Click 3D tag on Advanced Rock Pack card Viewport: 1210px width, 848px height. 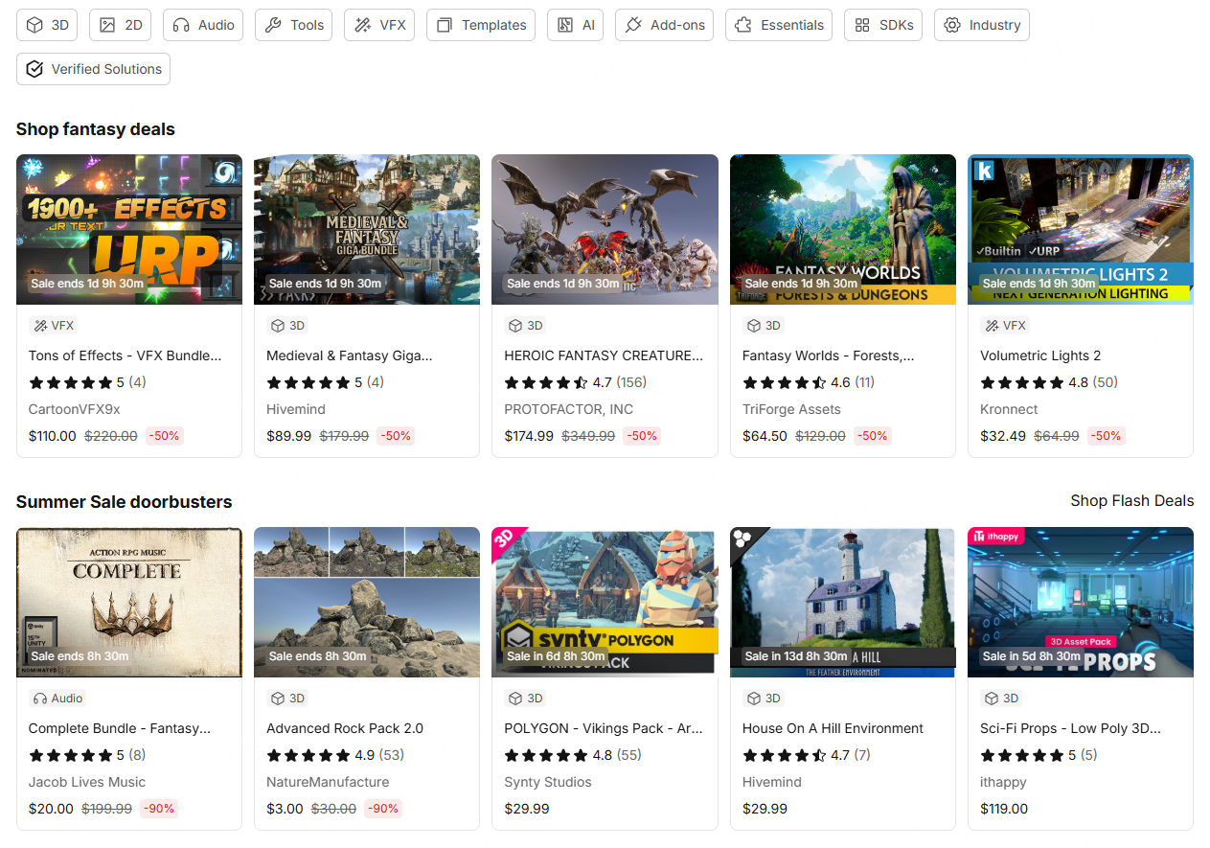pos(287,699)
